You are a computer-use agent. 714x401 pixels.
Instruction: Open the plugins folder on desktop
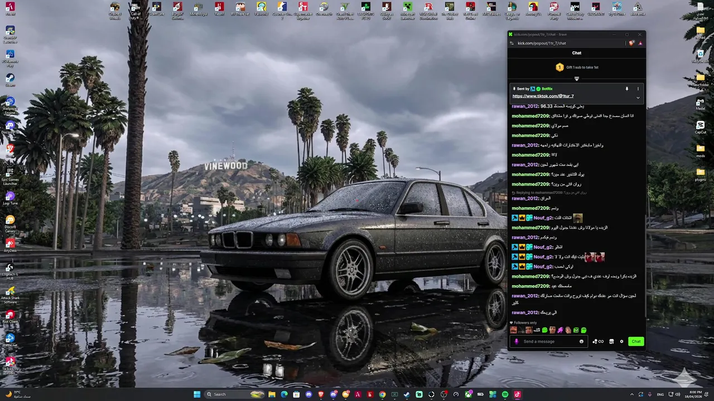tap(701, 174)
